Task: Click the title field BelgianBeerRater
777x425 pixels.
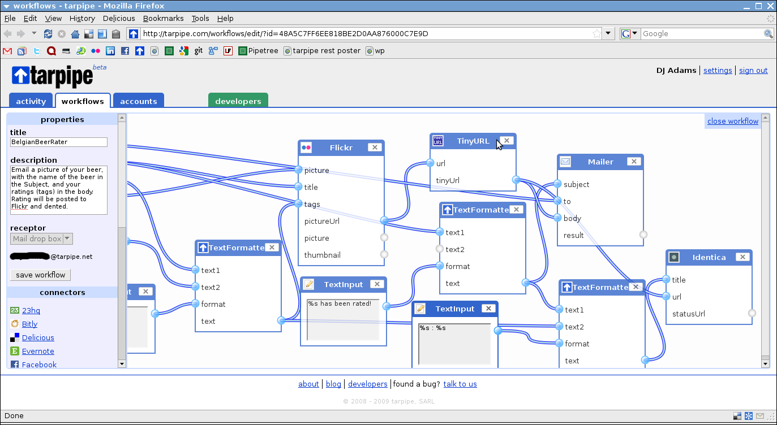Action: click(59, 142)
